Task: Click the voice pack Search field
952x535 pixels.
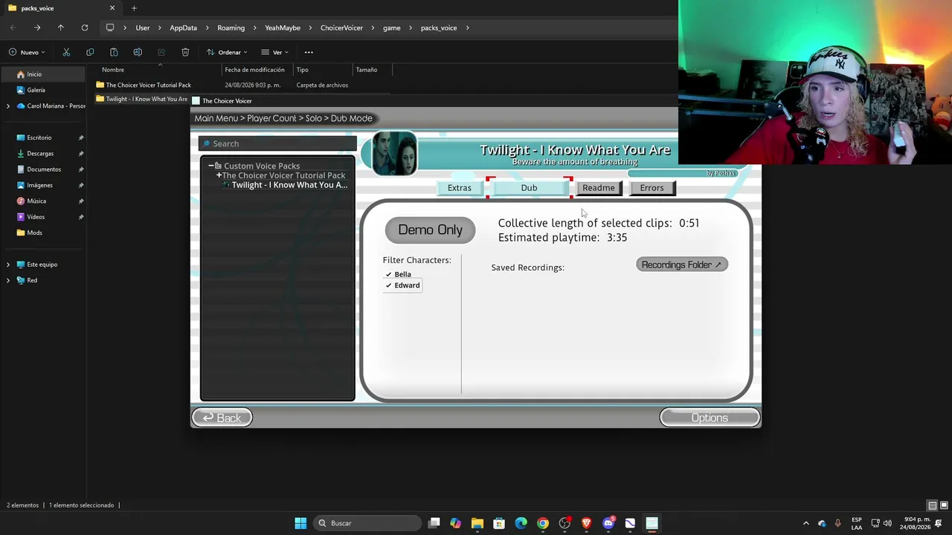Action: coord(277,143)
